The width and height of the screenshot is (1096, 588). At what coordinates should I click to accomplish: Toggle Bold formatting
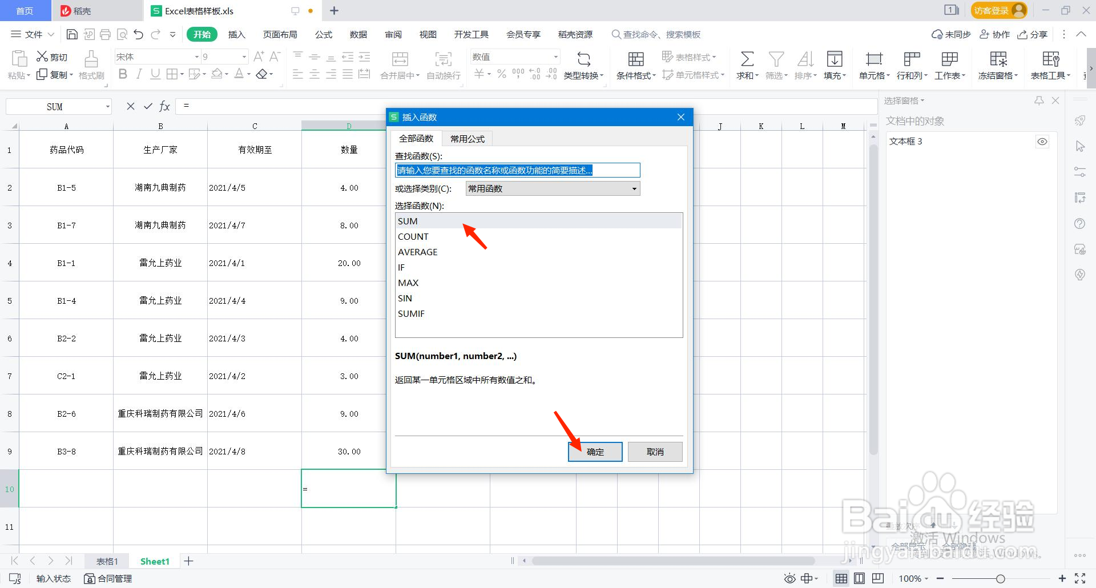(x=123, y=74)
